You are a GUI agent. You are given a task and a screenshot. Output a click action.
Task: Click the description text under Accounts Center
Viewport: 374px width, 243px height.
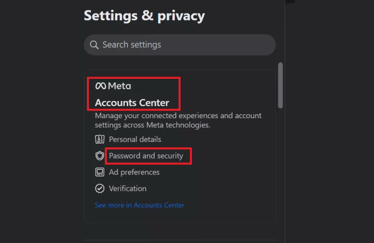pyautogui.click(x=178, y=120)
